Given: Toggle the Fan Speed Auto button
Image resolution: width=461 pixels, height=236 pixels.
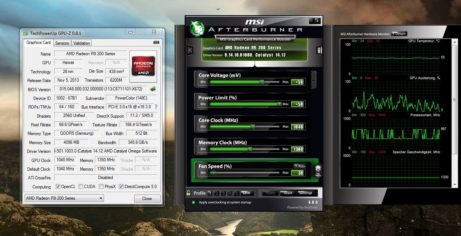Looking at the screenshot, I should (x=300, y=166).
